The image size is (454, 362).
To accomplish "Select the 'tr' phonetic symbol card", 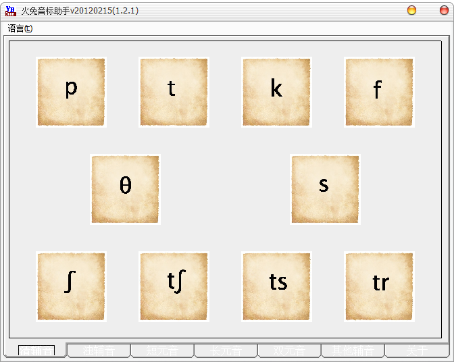I will tap(379, 286).
